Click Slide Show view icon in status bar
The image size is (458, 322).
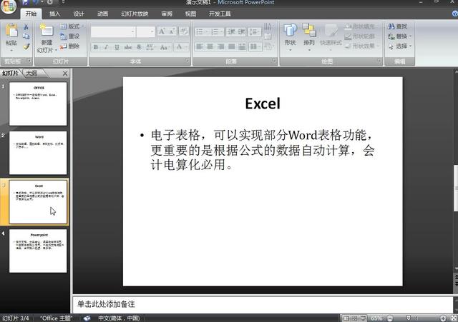[363, 318]
